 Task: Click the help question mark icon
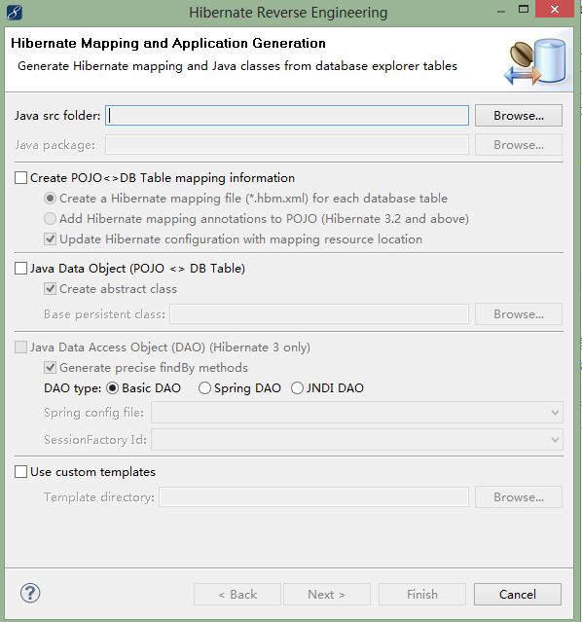[x=30, y=594]
